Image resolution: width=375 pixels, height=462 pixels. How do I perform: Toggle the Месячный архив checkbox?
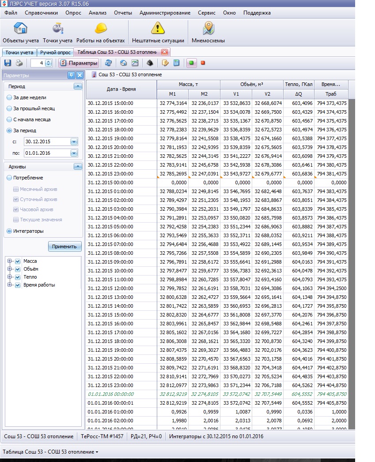[x=16, y=189]
